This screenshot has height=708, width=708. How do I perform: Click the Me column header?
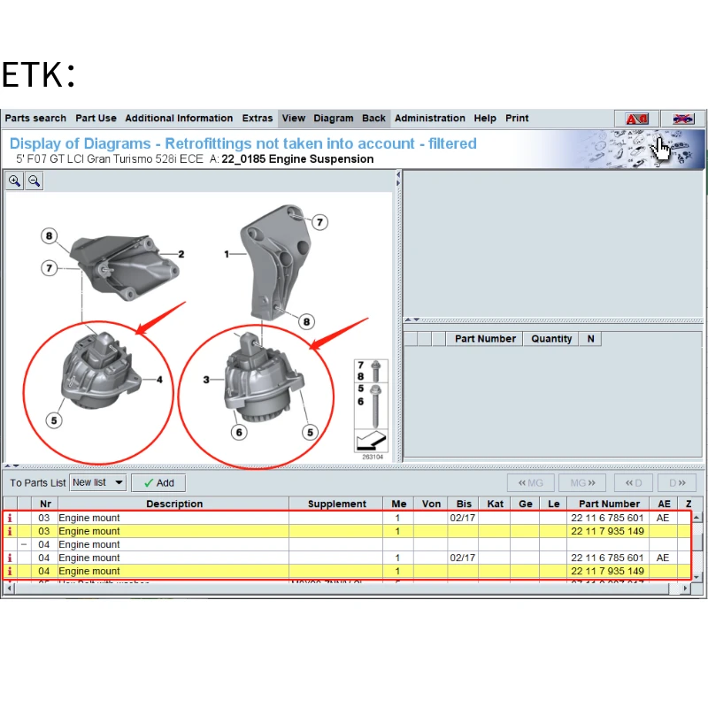coord(399,504)
